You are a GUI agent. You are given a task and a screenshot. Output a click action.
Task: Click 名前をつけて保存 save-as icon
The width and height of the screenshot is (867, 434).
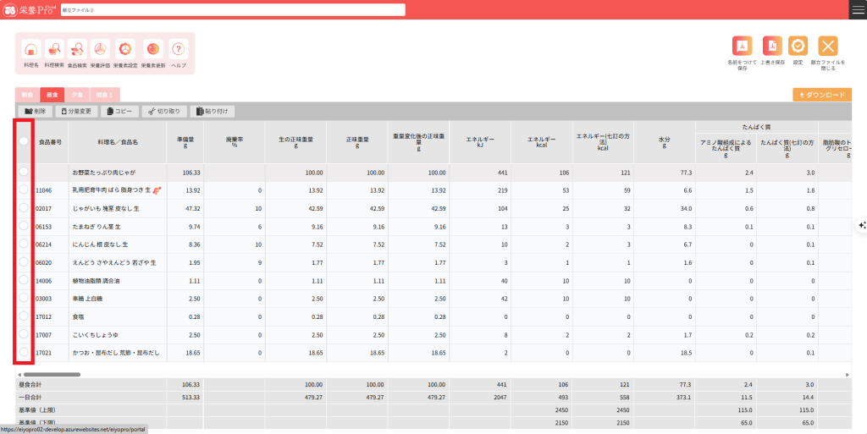(742, 46)
